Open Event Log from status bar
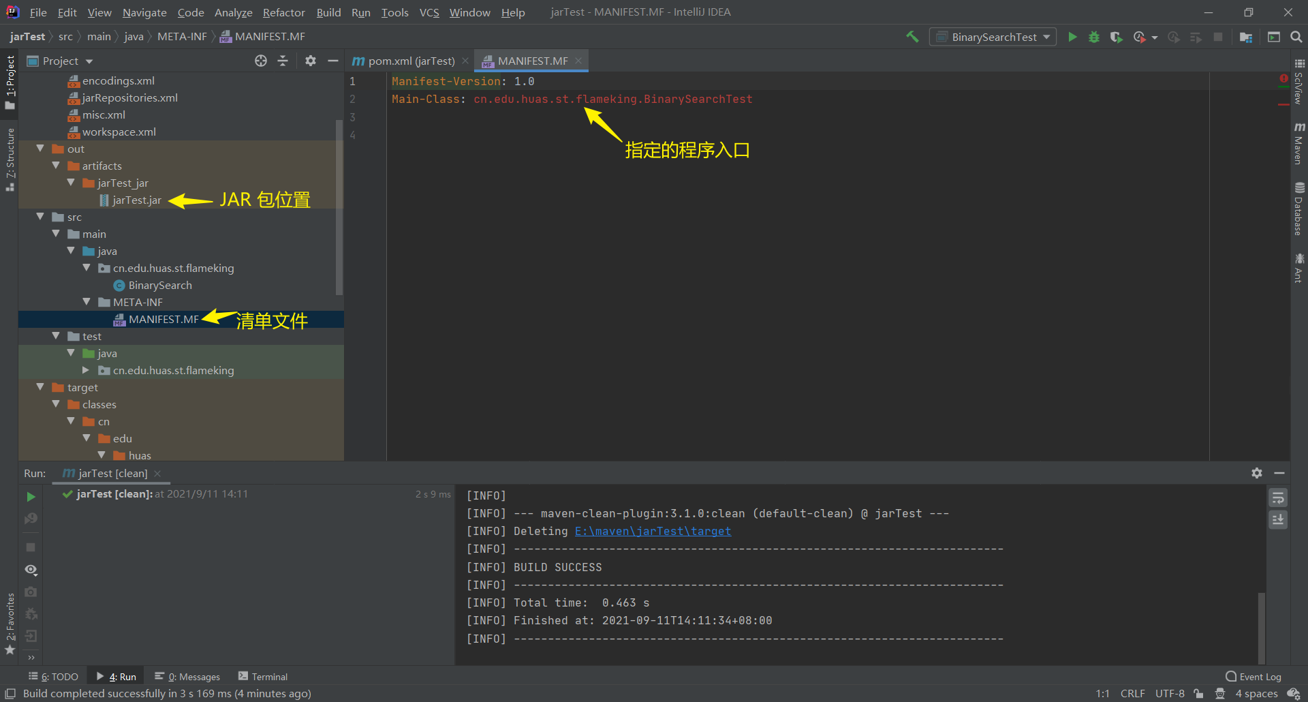The width and height of the screenshot is (1308, 702). [1253, 677]
